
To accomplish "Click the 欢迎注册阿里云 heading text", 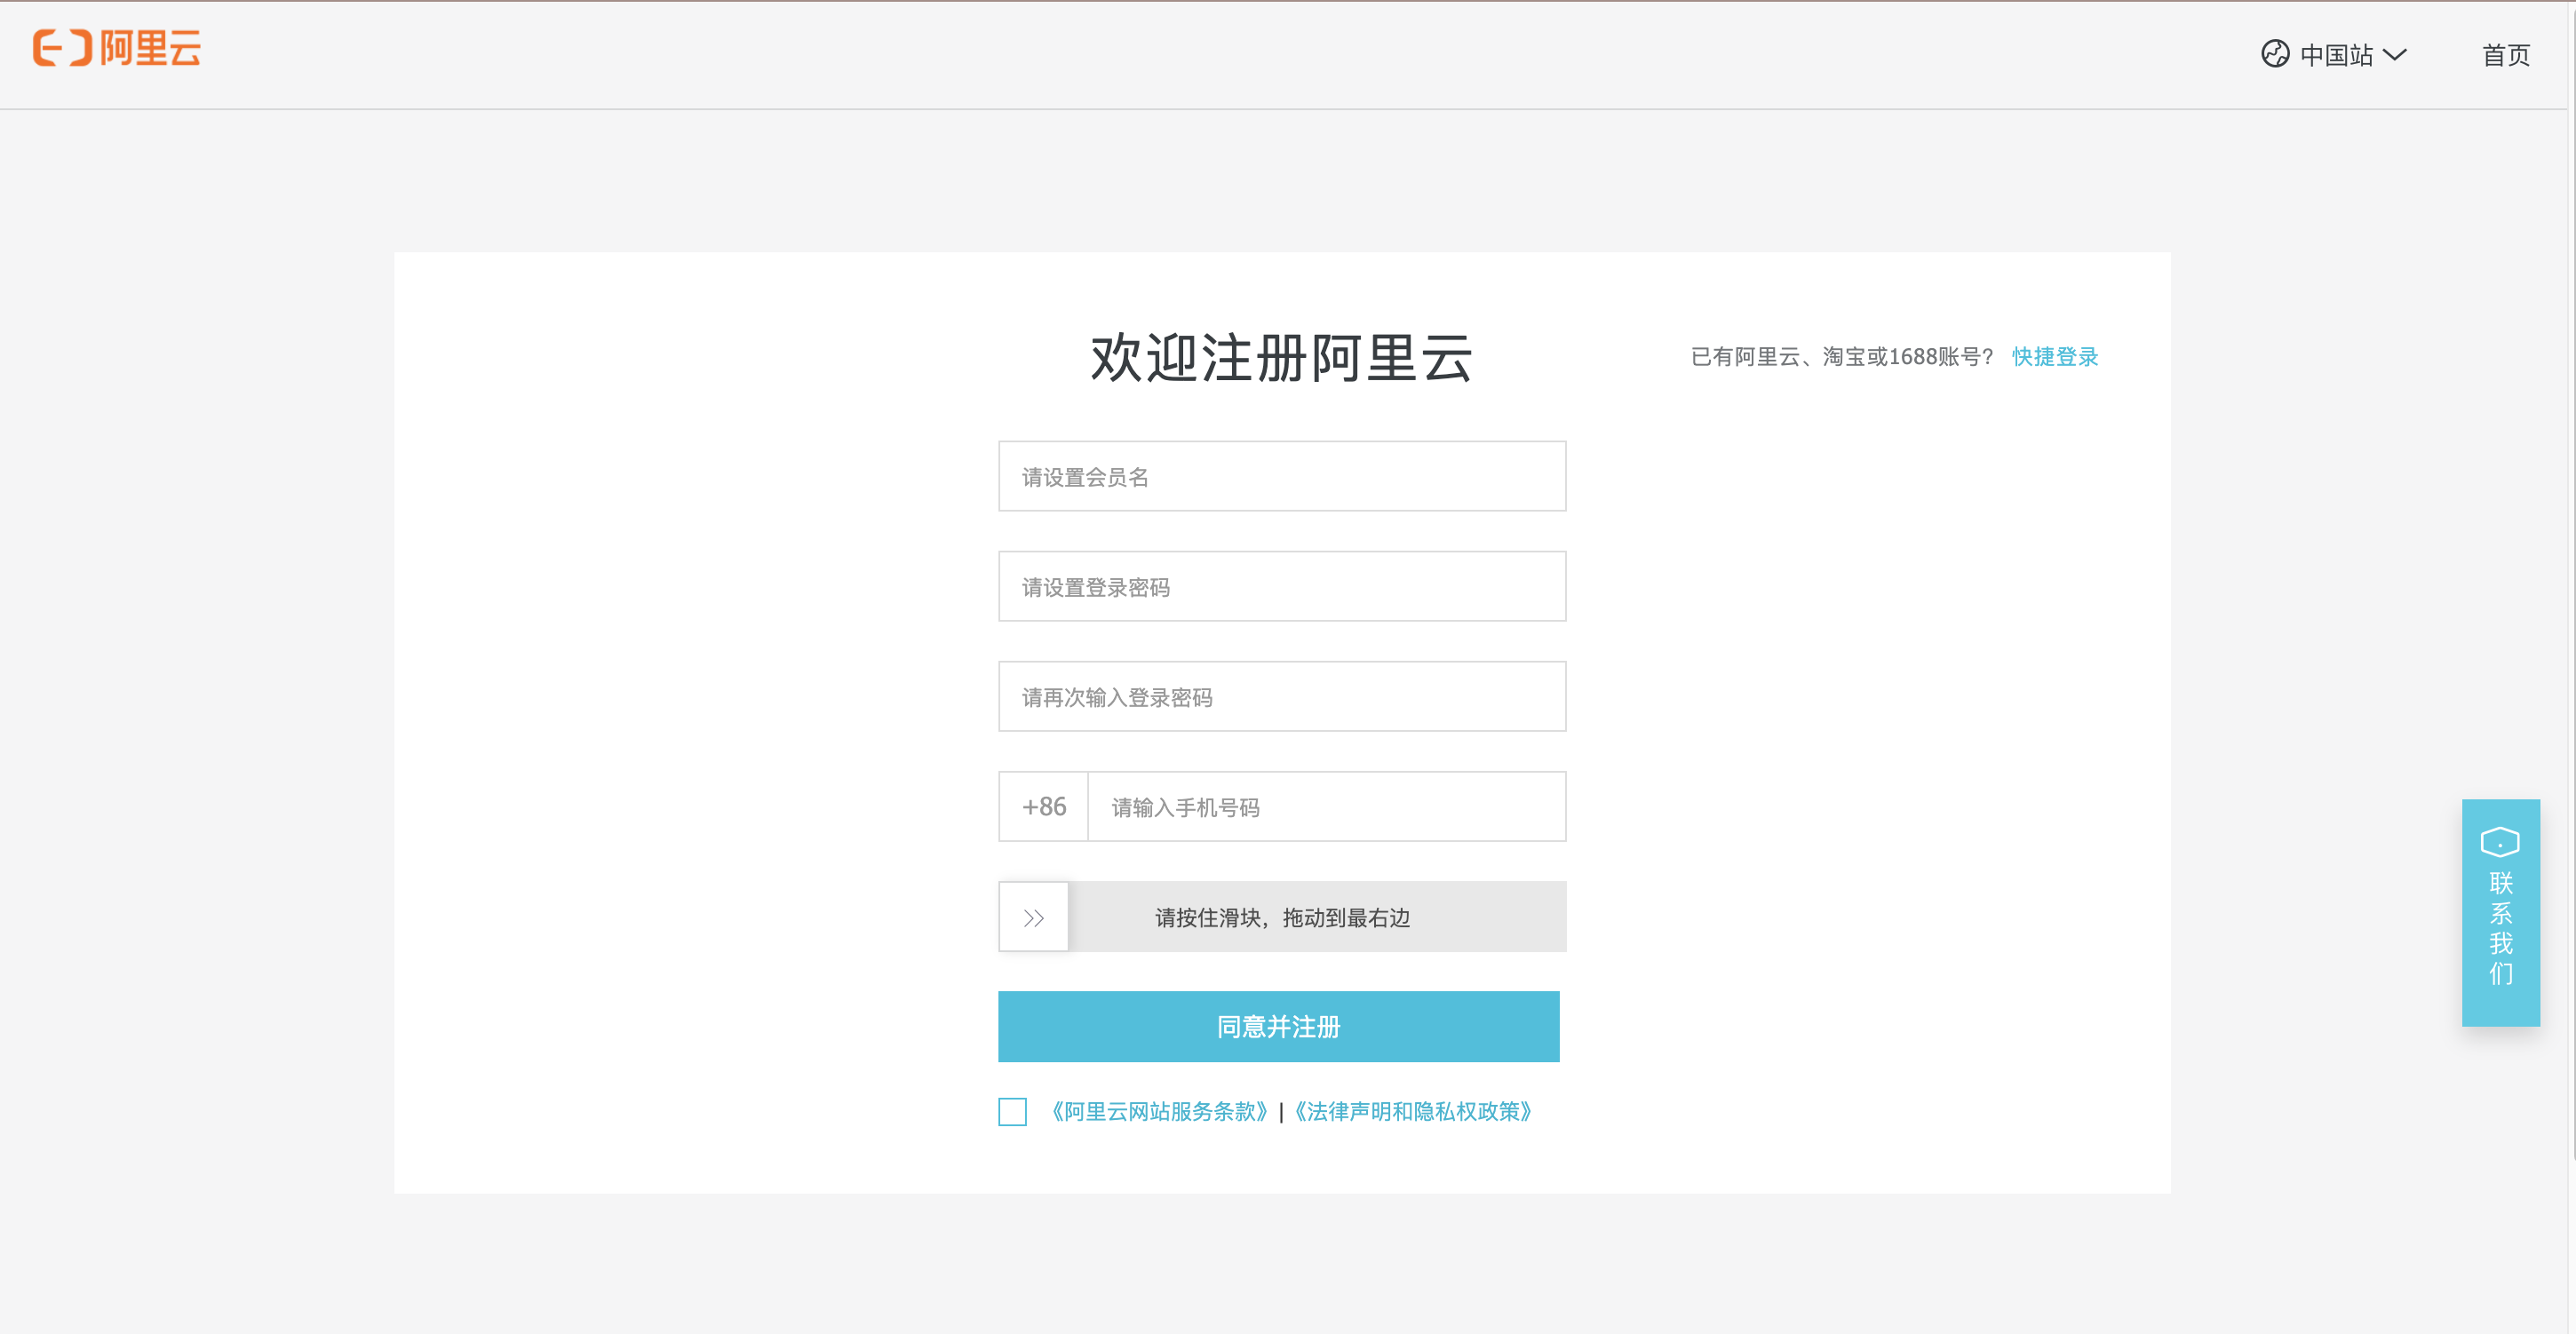I will [x=1281, y=358].
